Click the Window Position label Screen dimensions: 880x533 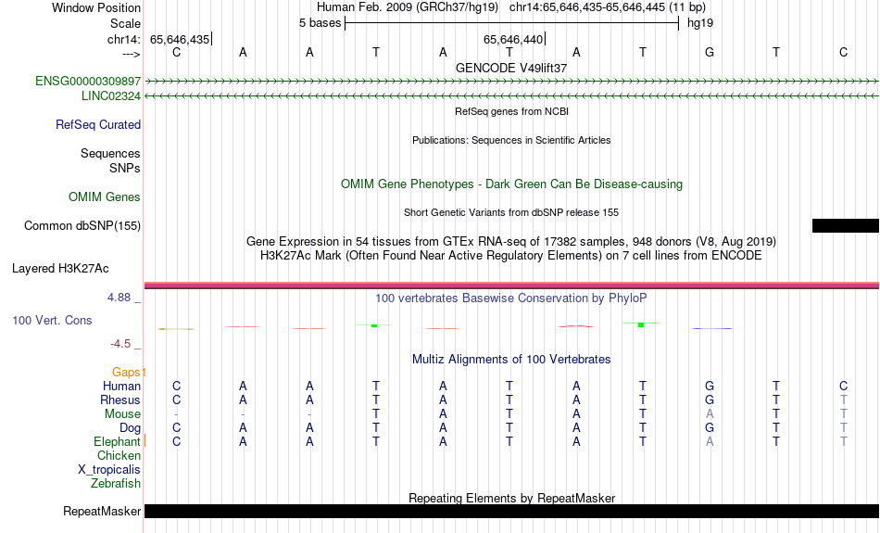tap(96, 7)
